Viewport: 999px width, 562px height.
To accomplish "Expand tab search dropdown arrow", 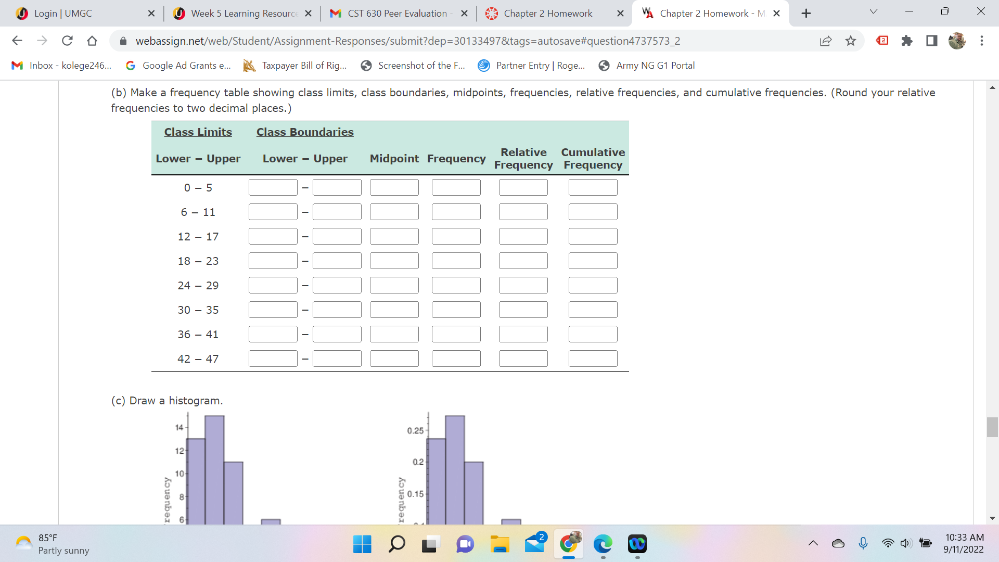I will [x=874, y=11].
